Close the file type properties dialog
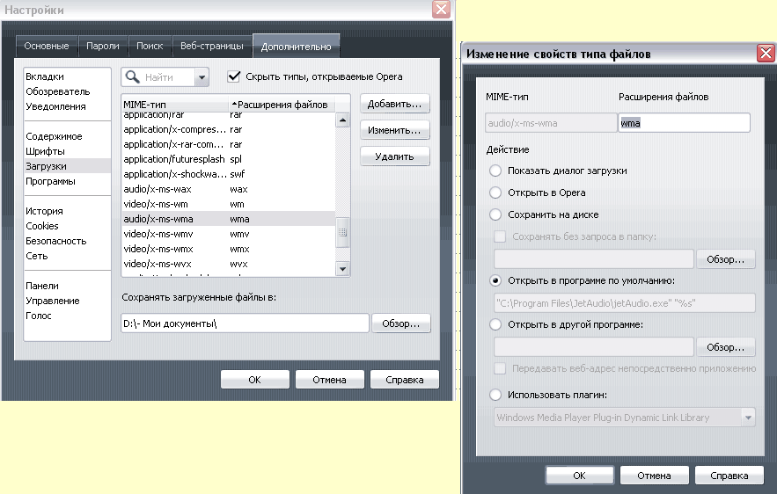This screenshot has width=777, height=494. pos(766,54)
